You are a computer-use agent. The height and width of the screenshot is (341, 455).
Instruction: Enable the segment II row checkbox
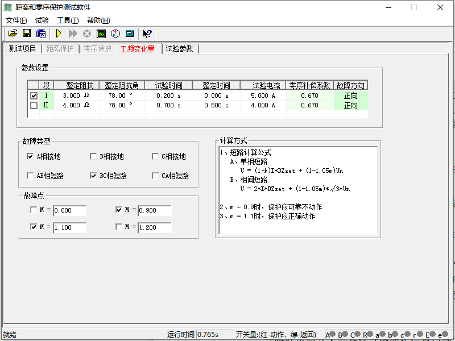(34, 105)
